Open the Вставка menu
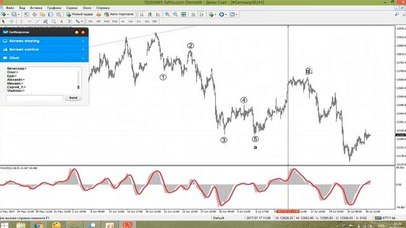This screenshot has width=406, height=228. click(36, 8)
